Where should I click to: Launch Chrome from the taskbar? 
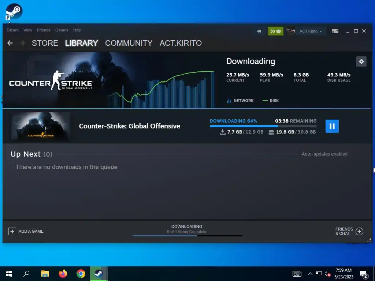pyautogui.click(x=81, y=274)
